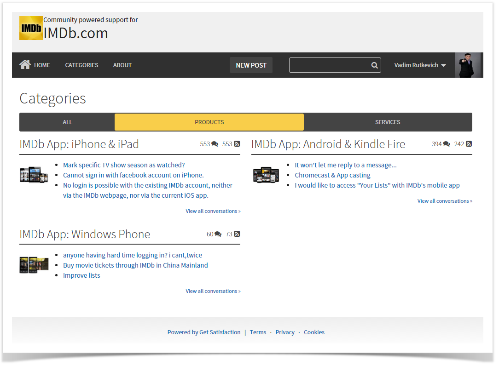The height and width of the screenshot is (366, 499).
Task: Click the IMDb logo in header
Action: [x=31, y=28]
